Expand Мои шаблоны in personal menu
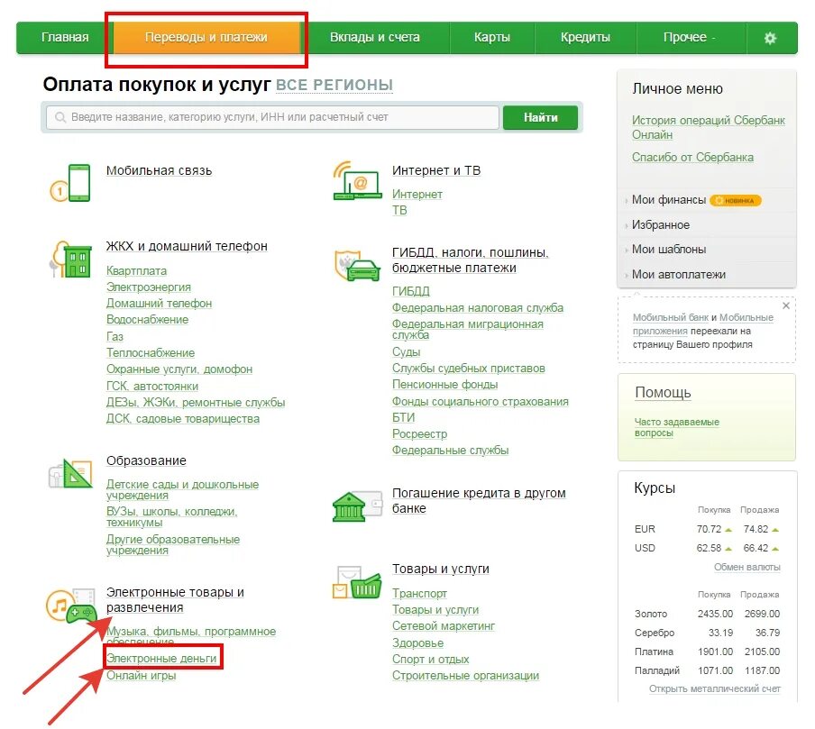Image resolution: width=815 pixels, height=729 pixels. click(668, 250)
